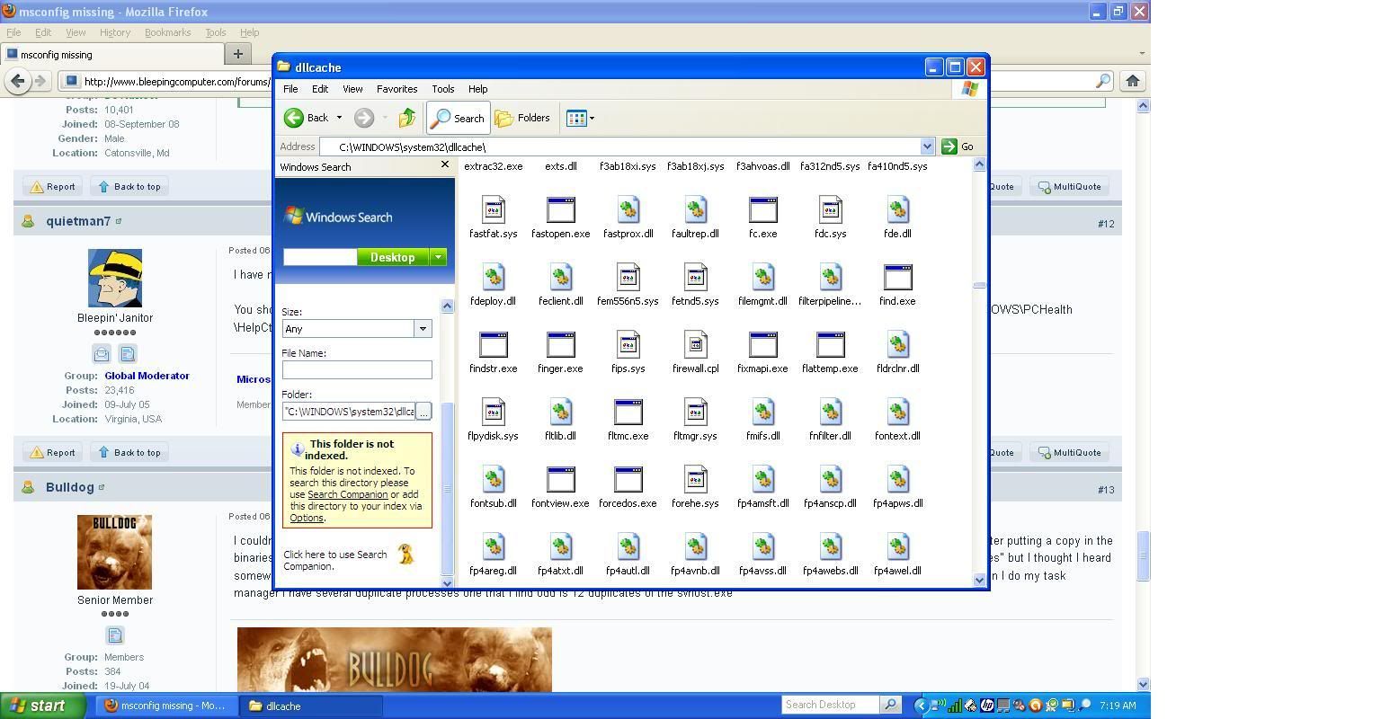Select fastprox.dll in the dllcache folder
1381x719 pixels.
[x=628, y=210]
